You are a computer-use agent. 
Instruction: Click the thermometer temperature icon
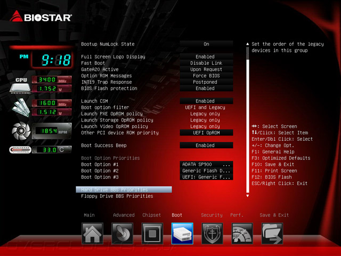click(20, 150)
